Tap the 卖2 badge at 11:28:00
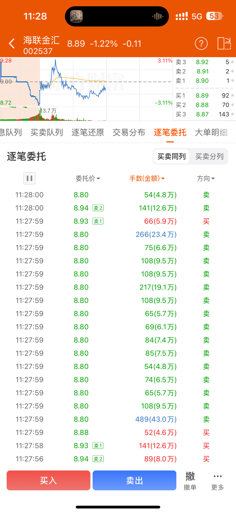 click(98, 208)
